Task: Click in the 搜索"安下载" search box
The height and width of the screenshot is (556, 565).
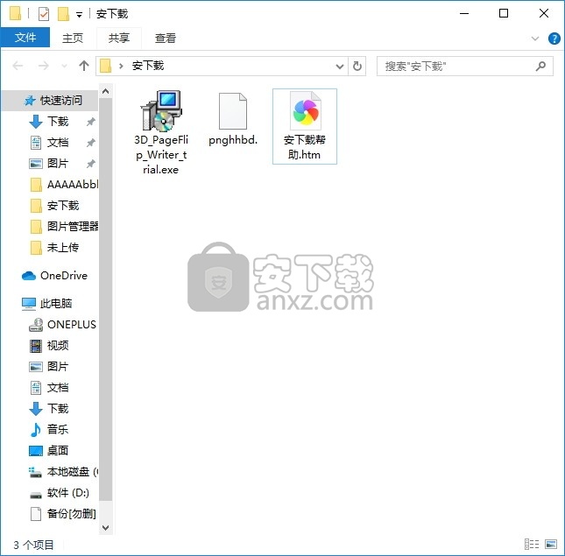Action: point(465,67)
